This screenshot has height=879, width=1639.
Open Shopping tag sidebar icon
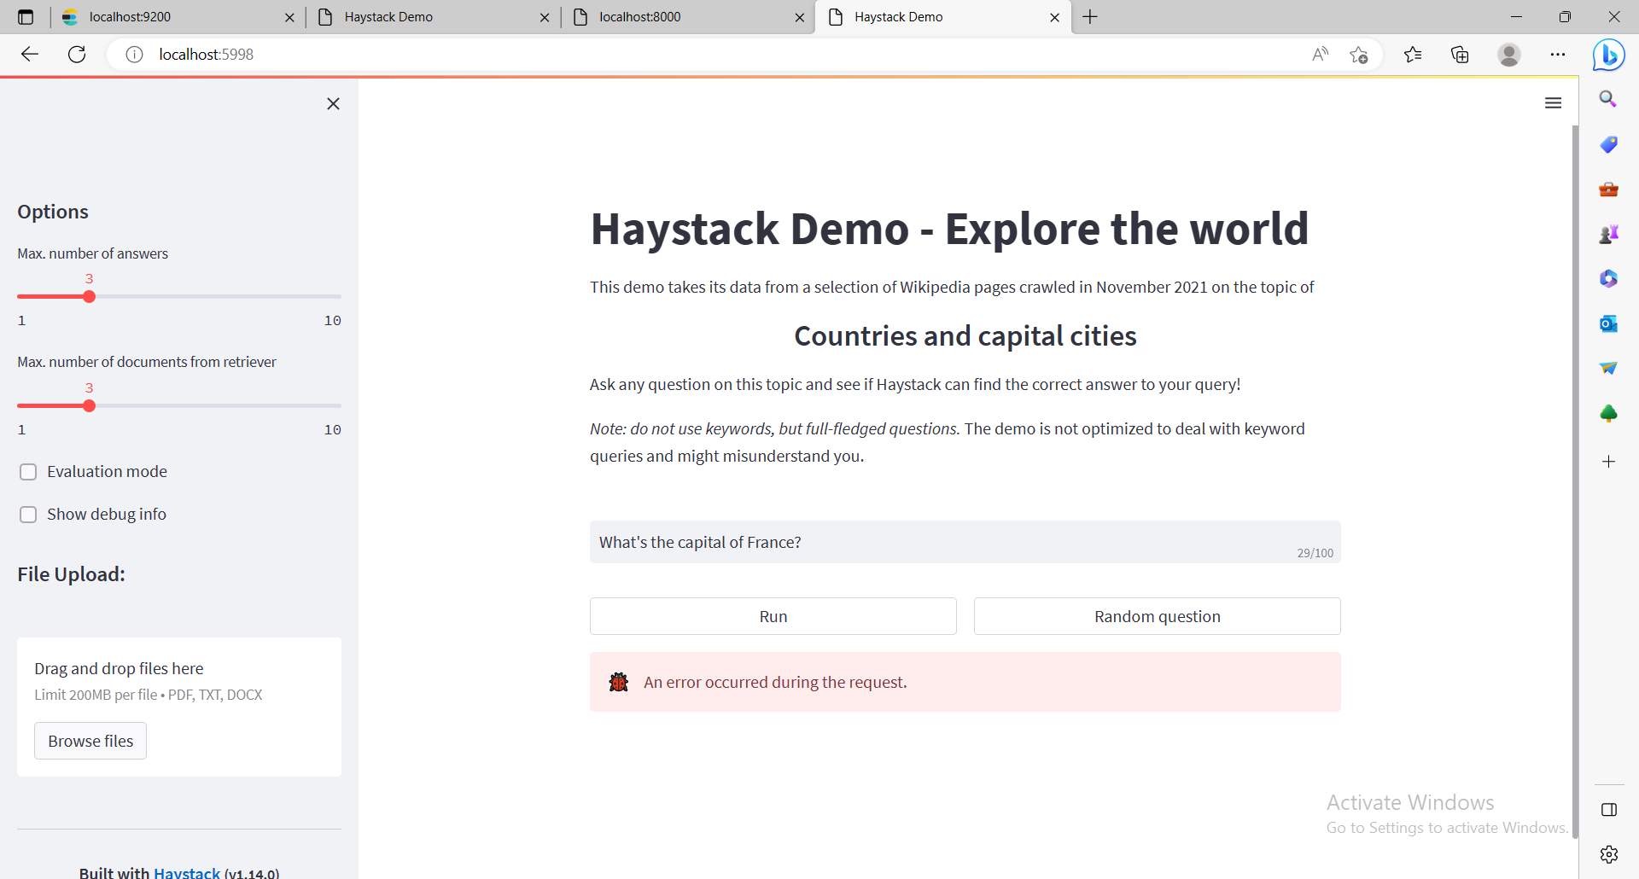point(1608,144)
